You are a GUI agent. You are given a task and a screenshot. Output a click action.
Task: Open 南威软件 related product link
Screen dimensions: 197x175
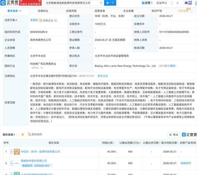tap(186, 163)
